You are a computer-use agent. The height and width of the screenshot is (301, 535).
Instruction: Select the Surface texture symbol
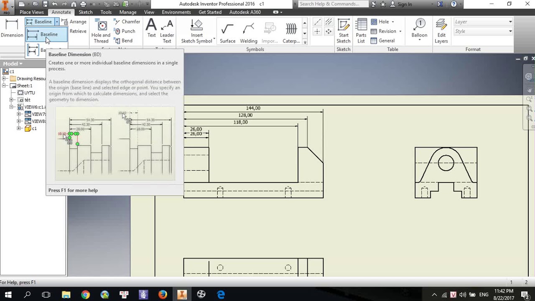pos(227,33)
